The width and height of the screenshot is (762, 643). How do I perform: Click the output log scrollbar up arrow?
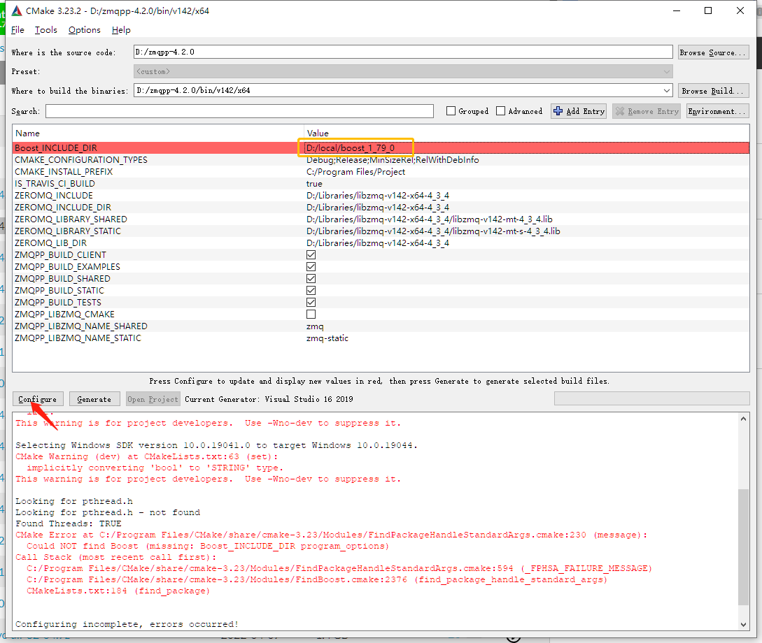coord(743,419)
